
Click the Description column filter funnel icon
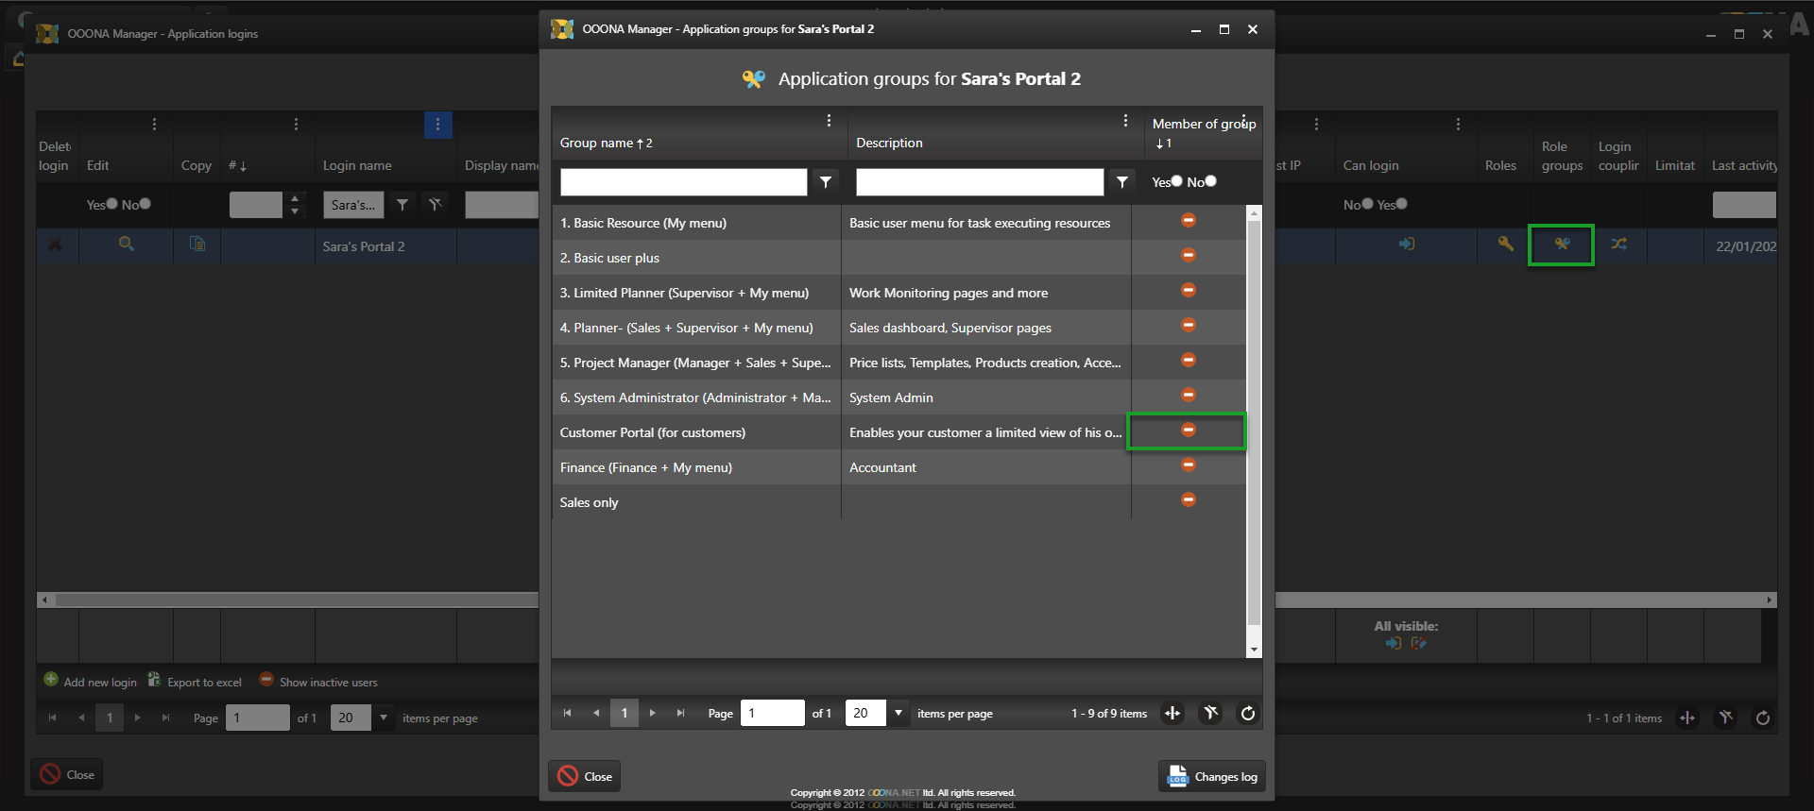tap(1121, 182)
